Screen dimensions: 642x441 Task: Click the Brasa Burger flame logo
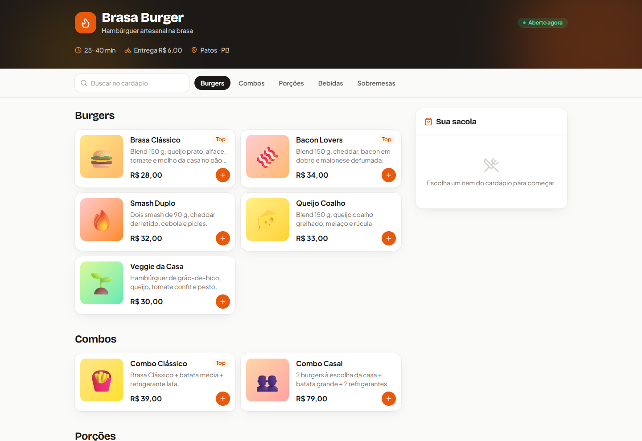pos(86,23)
